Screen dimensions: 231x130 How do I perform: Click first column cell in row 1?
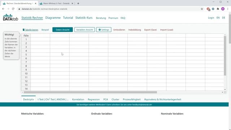pyautogui.click(x=40, y=39)
